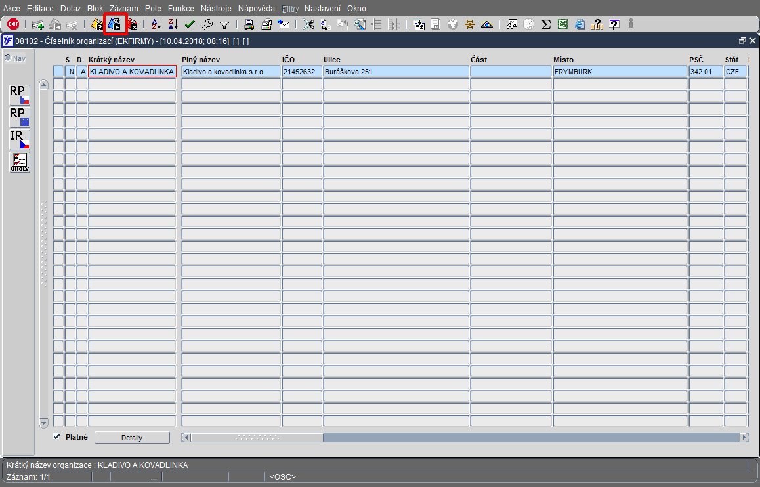Click the FRYMBURK city cell
760x487 pixels.
coord(620,72)
